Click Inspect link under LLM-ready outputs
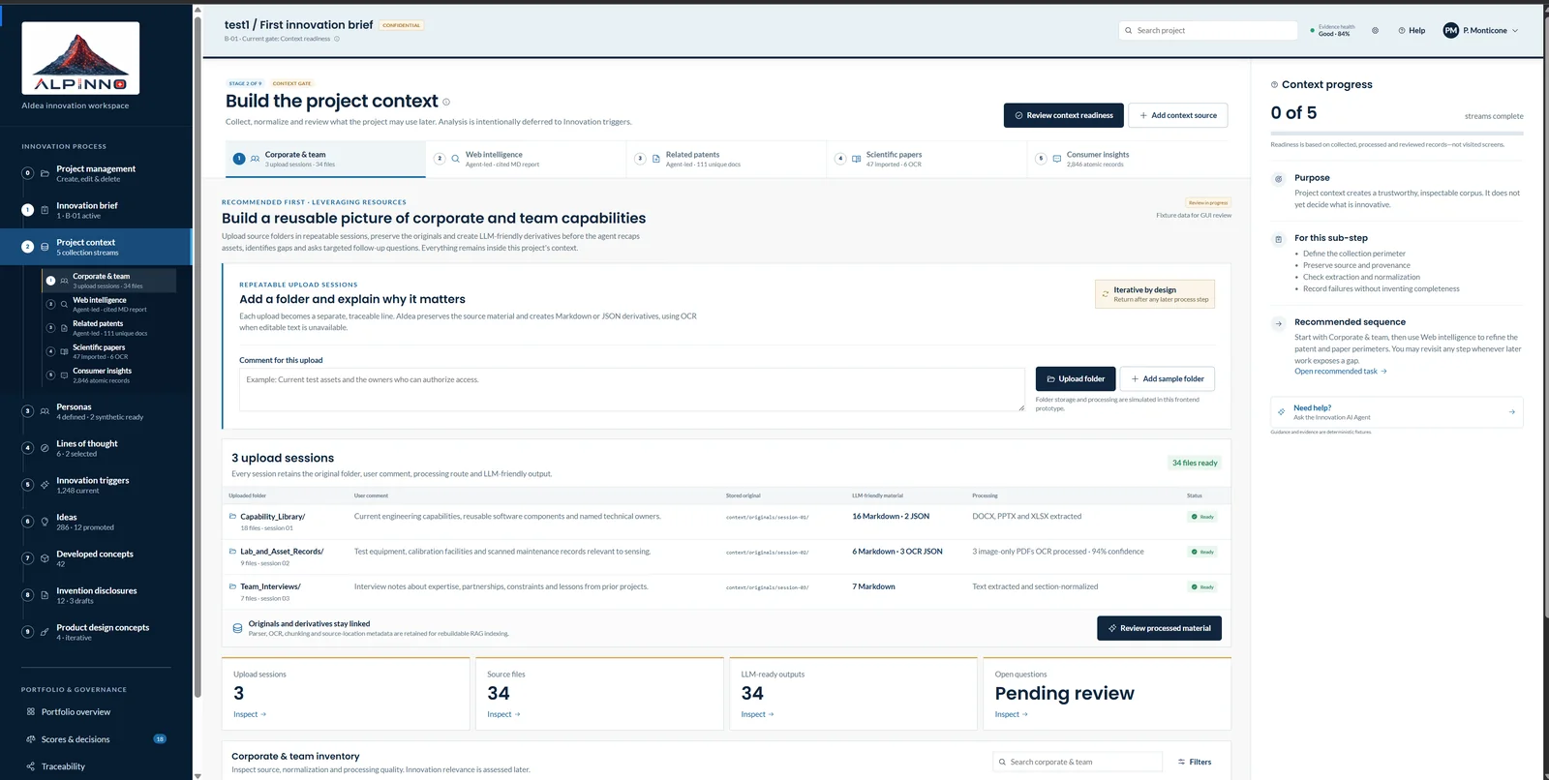The width and height of the screenshot is (1549, 780). pos(758,714)
